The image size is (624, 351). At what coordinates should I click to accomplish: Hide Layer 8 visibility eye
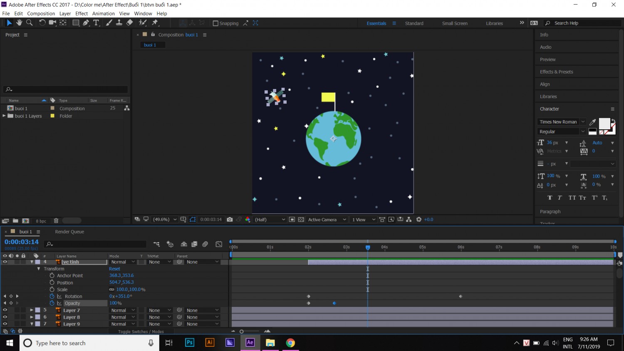(5, 317)
